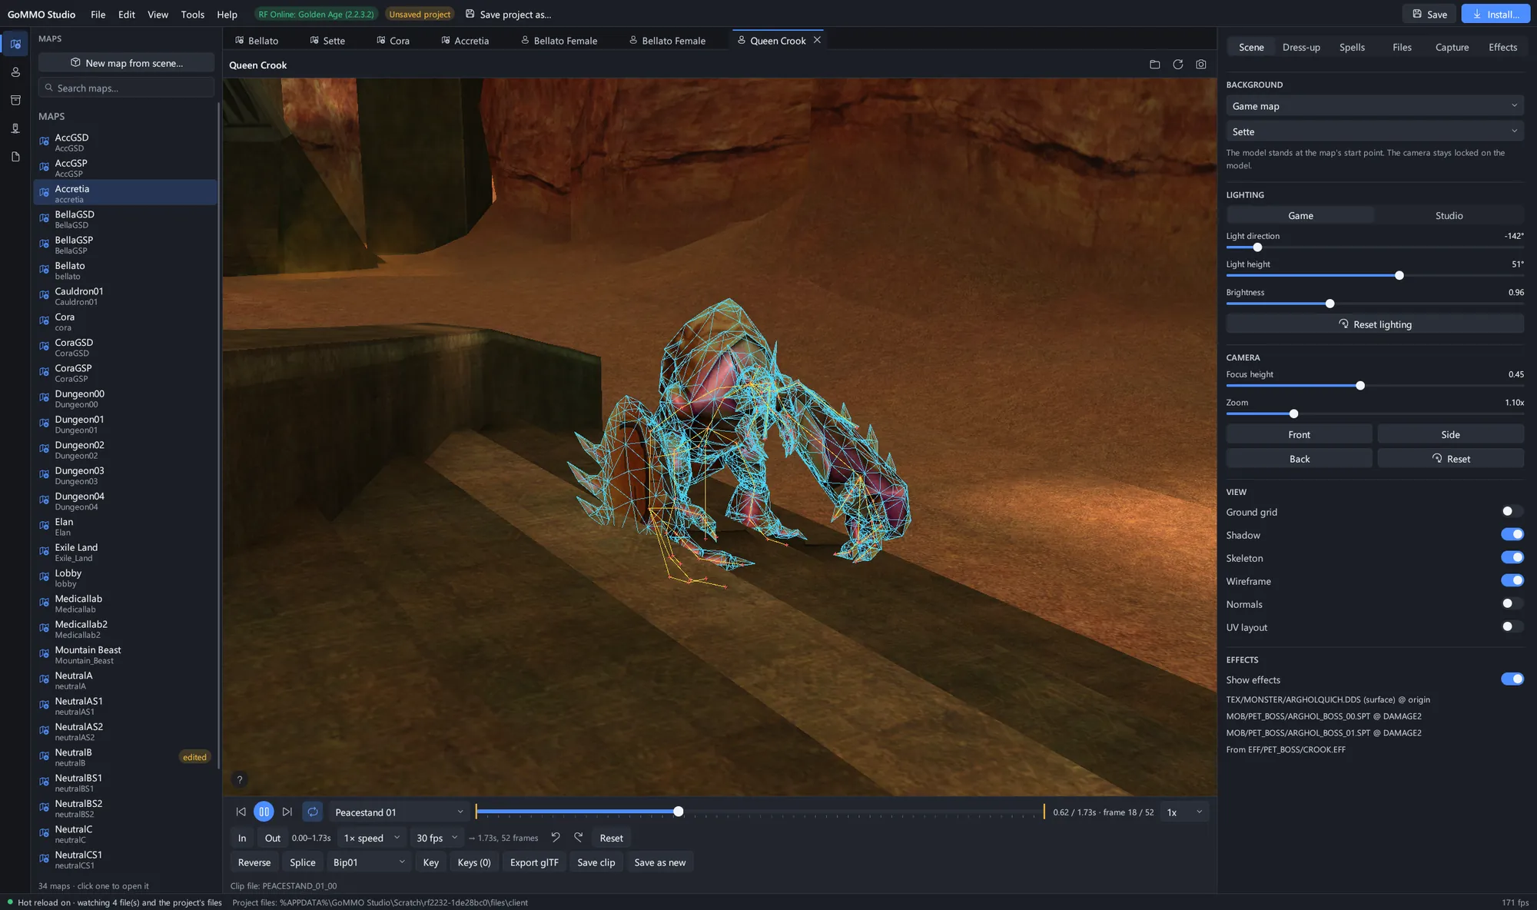Select the Mountain Beast map

point(125,654)
